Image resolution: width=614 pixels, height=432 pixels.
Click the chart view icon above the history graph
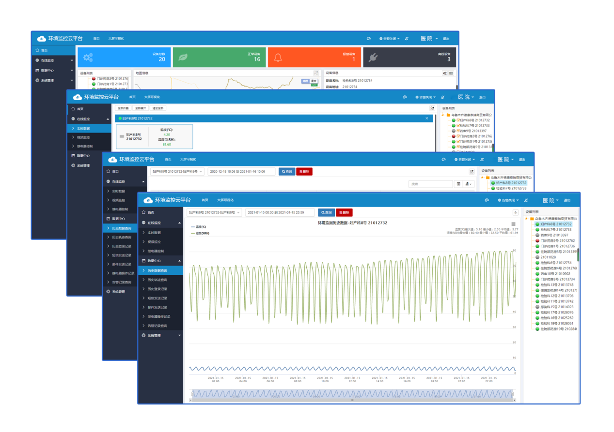click(x=515, y=212)
